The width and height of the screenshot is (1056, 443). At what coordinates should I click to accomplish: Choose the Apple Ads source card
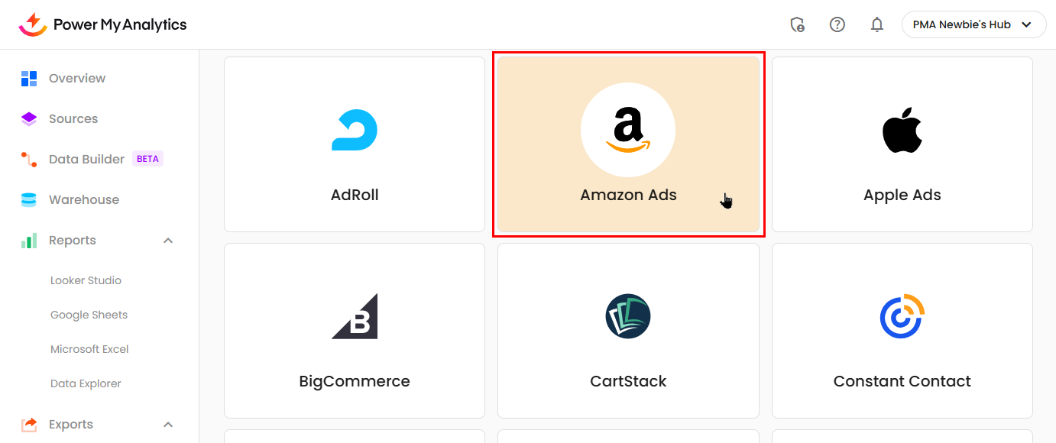point(902,144)
